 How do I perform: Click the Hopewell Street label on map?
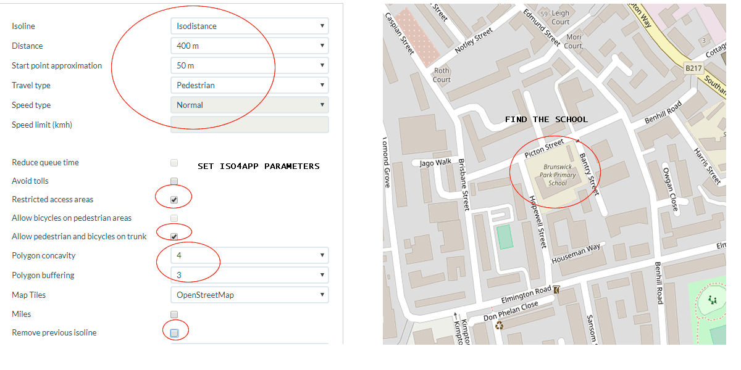[x=537, y=222]
